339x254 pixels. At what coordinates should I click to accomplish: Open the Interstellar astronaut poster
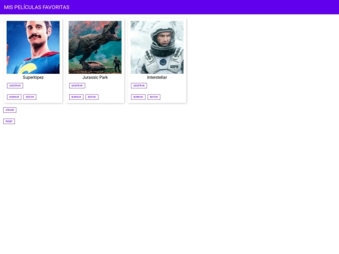click(x=157, y=47)
